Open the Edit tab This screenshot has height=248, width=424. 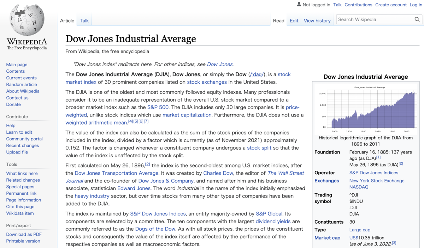tap(294, 20)
